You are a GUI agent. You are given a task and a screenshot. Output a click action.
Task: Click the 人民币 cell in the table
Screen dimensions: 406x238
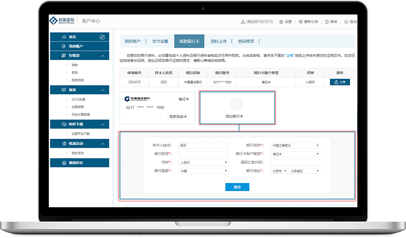coord(310,82)
